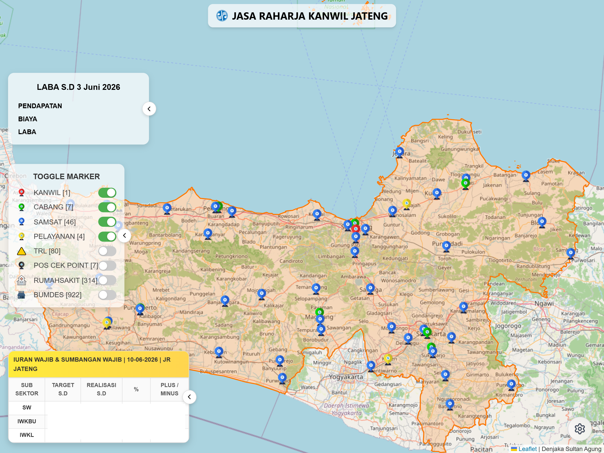The width and height of the screenshot is (604, 453).
Task: Click the blue Samsat marker at Salatiga
Action: click(370, 289)
